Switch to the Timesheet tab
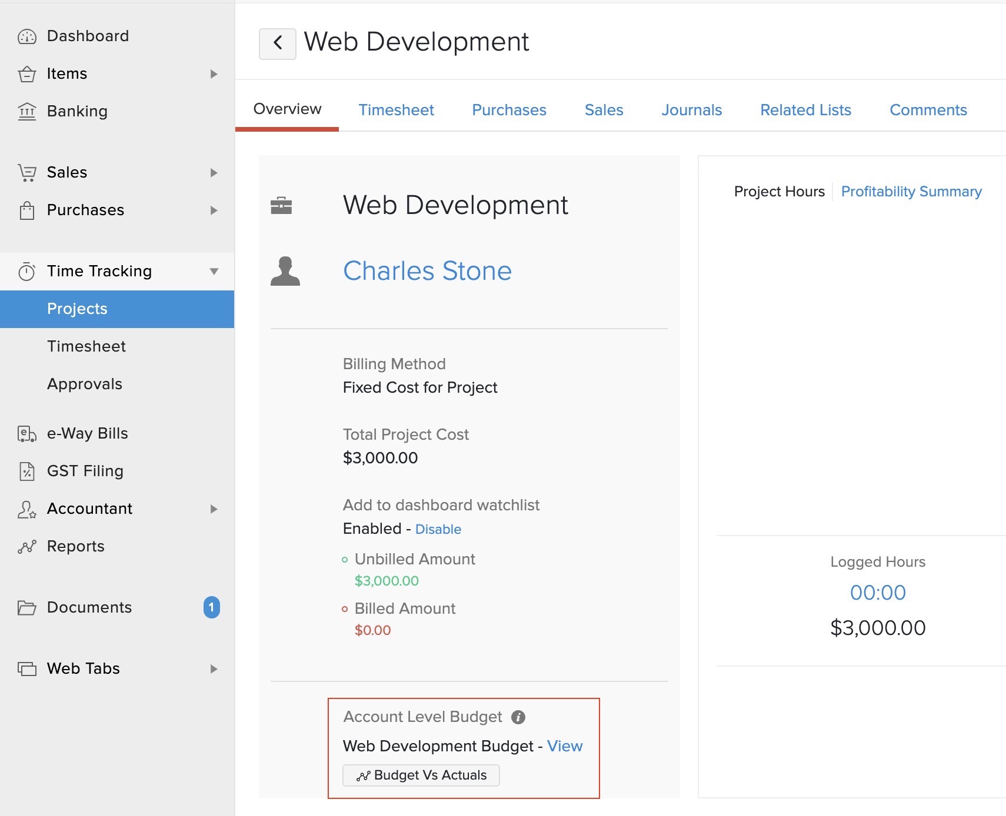Screen dimensions: 1006x816 [396, 110]
